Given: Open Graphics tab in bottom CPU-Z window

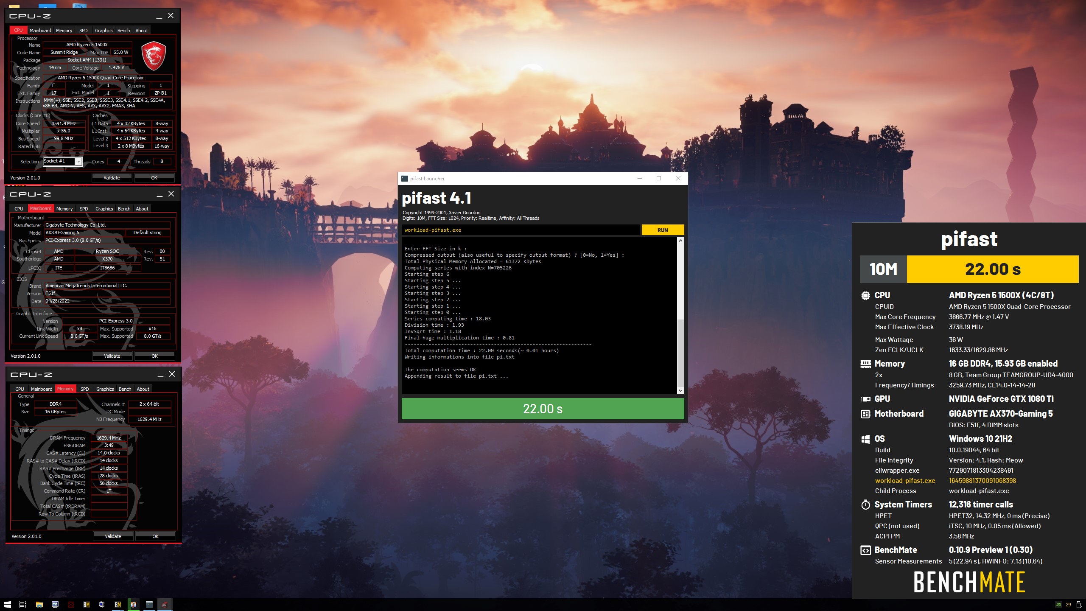Looking at the screenshot, I should tap(105, 389).
